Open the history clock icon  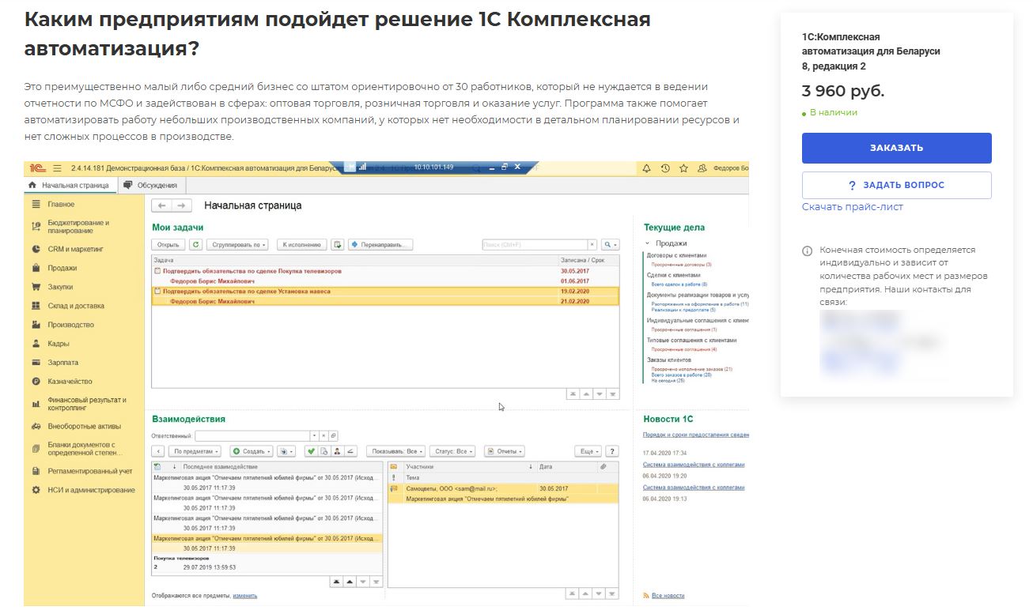pyautogui.click(x=665, y=168)
